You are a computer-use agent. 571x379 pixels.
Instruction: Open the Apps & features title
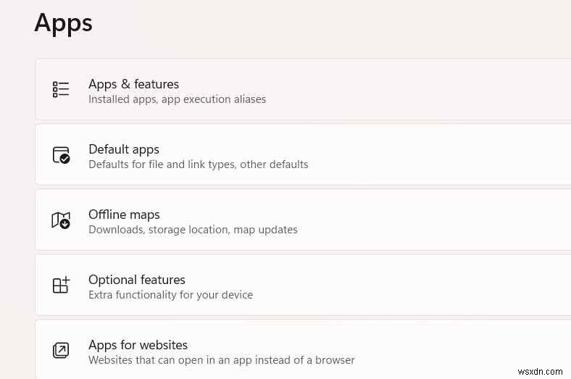coord(133,84)
